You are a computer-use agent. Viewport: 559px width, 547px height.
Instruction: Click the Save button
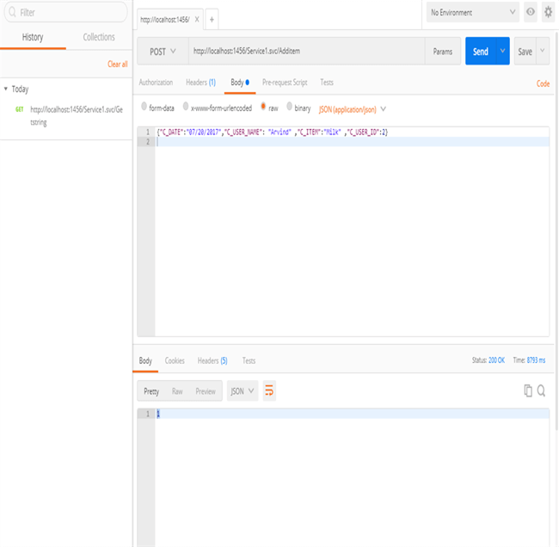[525, 52]
